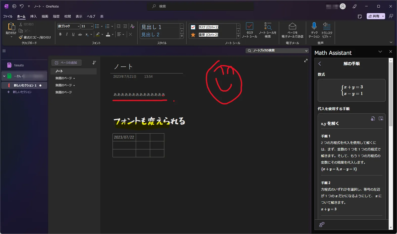Toggle bold formatting
The width and height of the screenshot is (397, 234).
click(x=60, y=34)
